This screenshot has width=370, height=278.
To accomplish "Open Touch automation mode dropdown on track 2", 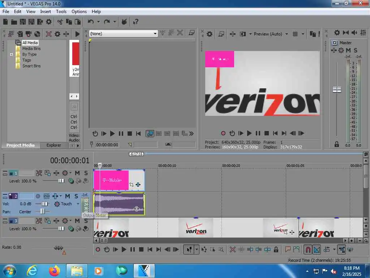I will [x=78, y=204].
